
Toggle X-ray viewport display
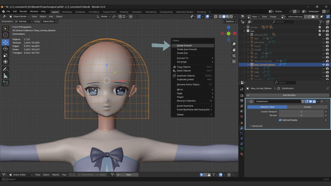[216, 16]
